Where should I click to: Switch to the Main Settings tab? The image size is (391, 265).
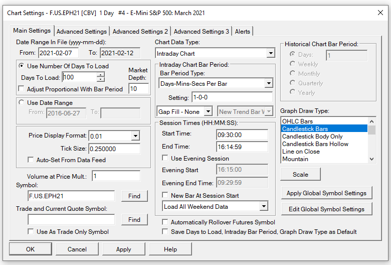(x=32, y=31)
